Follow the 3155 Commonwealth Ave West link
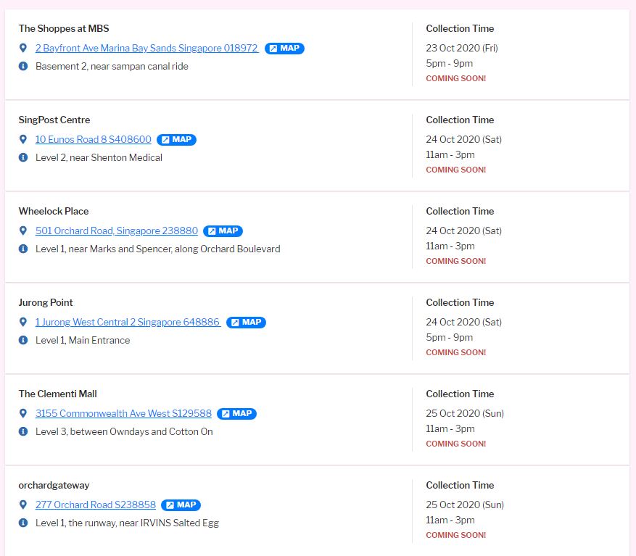 pos(123,414)
